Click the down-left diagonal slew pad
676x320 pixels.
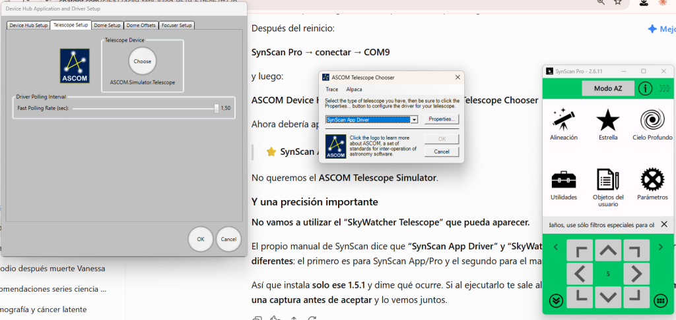[x=580, y=297]
